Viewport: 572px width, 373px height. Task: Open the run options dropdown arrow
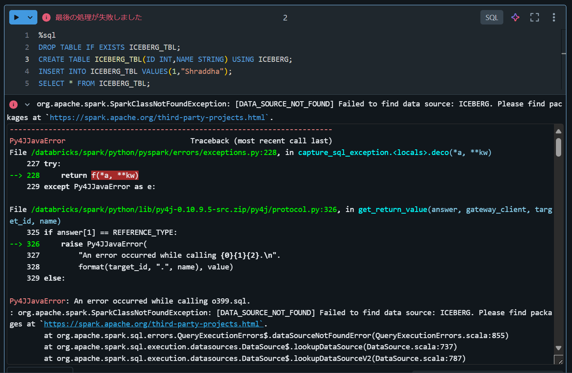point(30,17)
